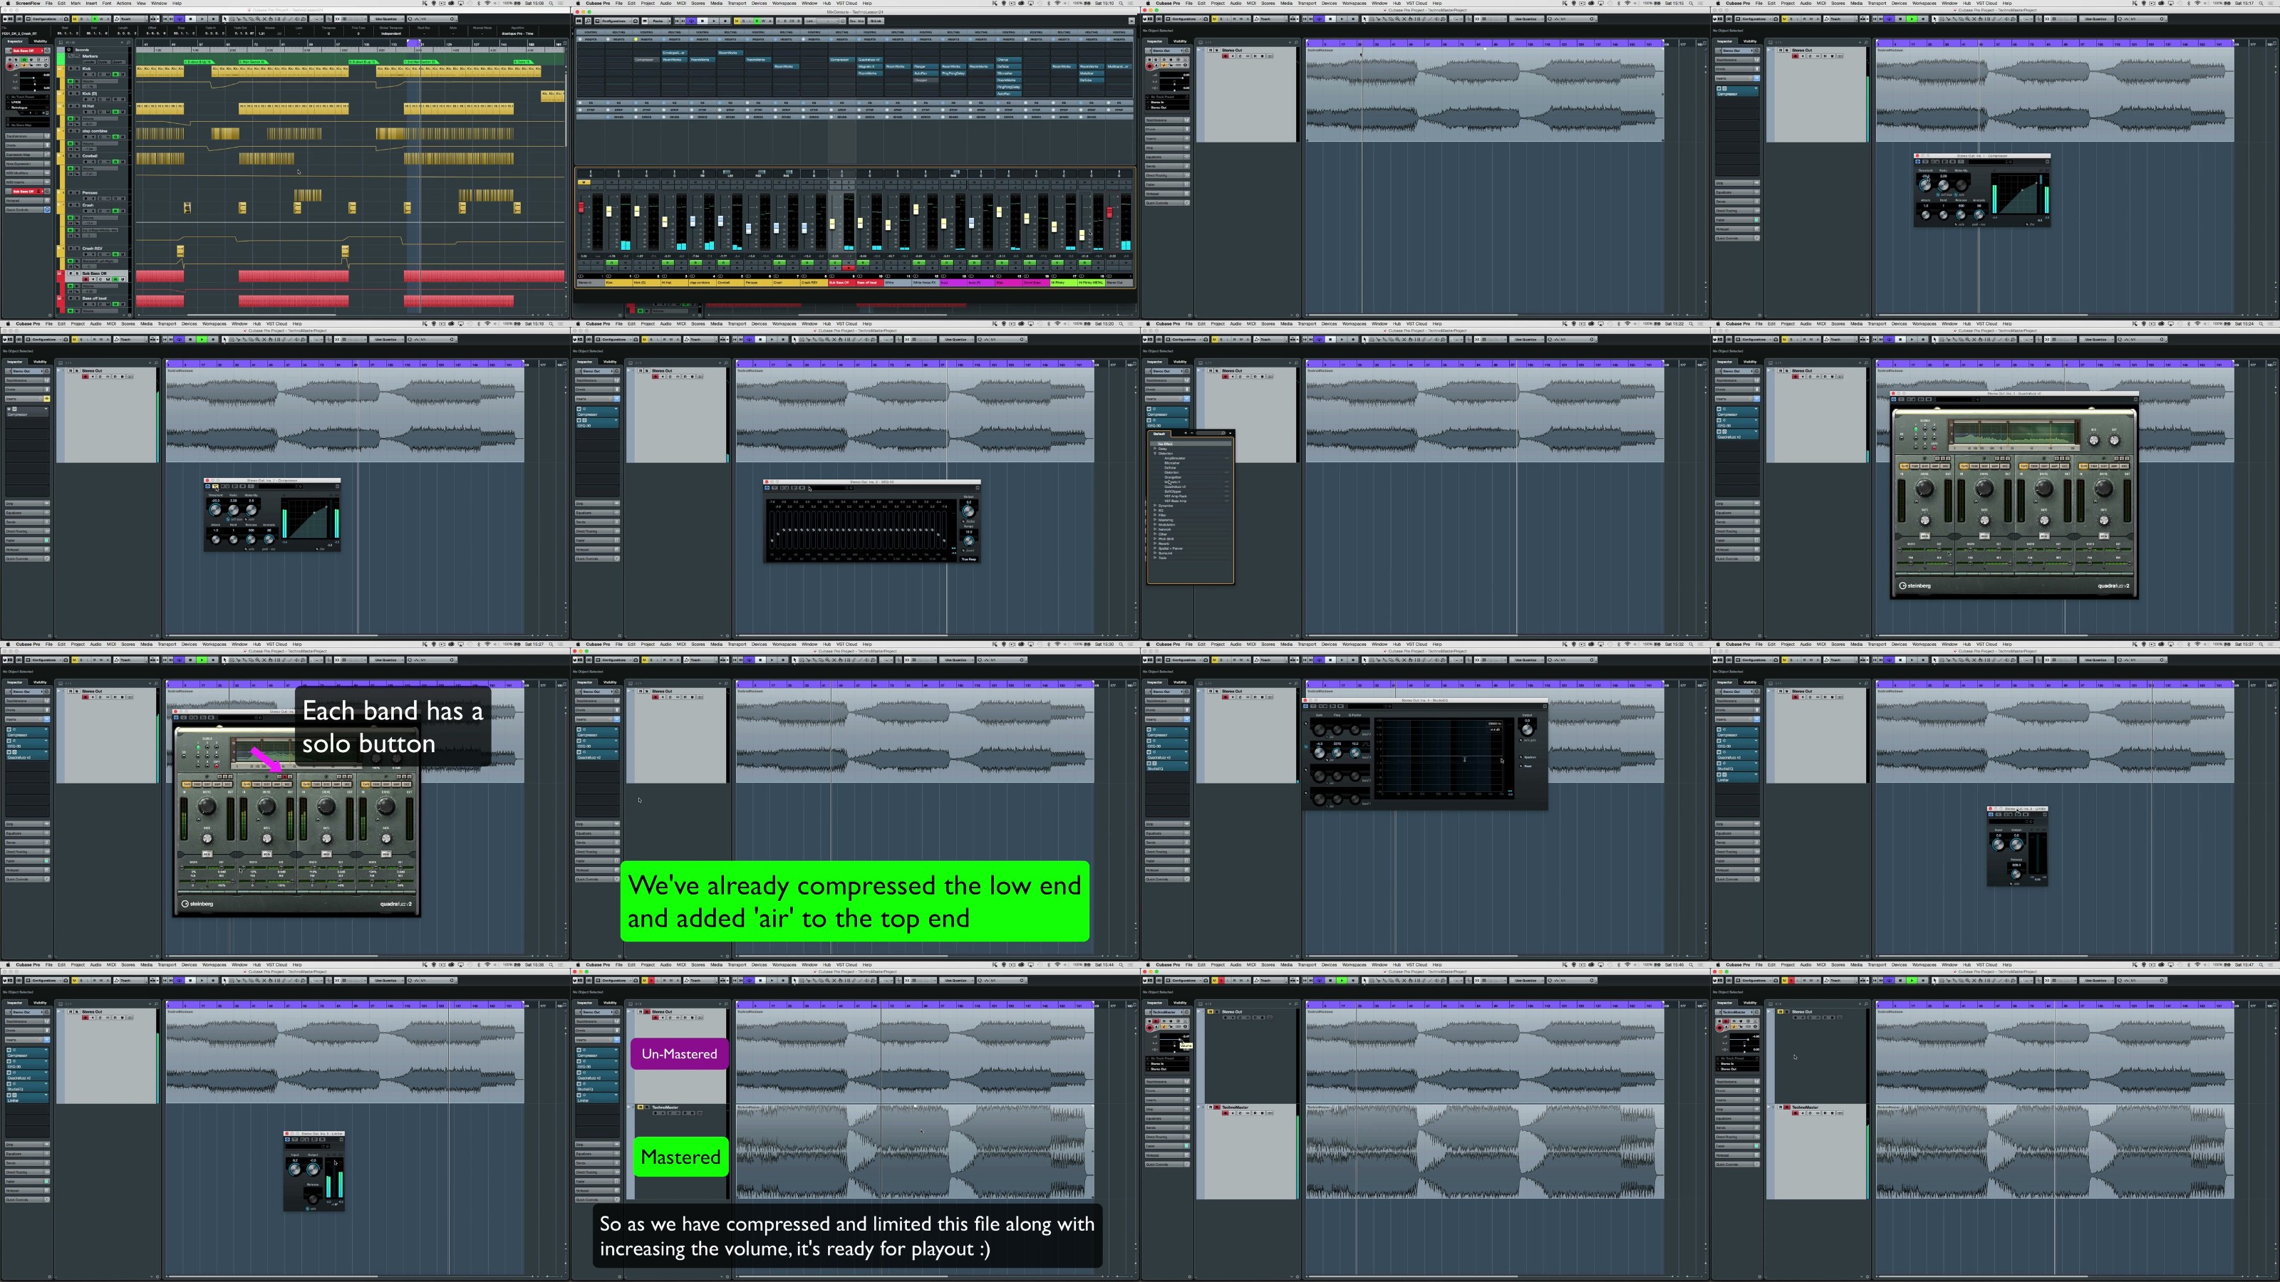Click Flanger insert slot in MixConsole
The height and width of the screenshot is (1282, 2280).
click(926, 66)
